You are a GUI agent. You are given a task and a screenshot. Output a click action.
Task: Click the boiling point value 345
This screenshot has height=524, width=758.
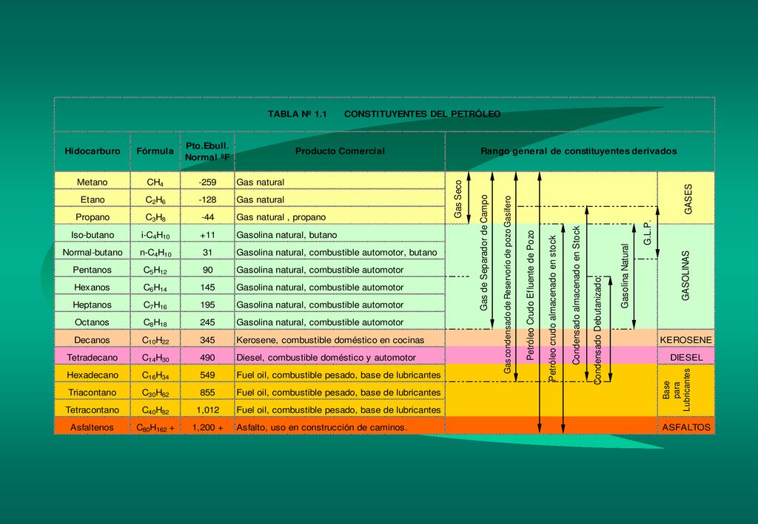pos(207,340)
